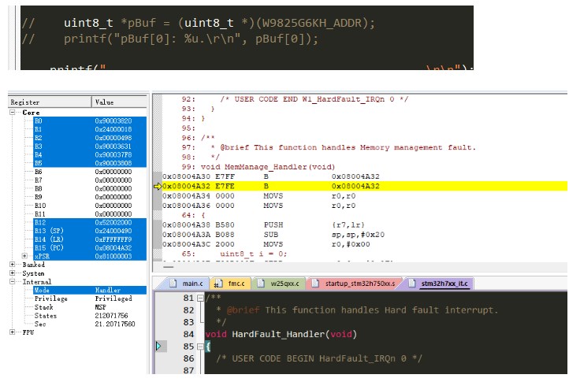Expand the Banked register group
The width and height of the screenshot is (569, 382).
(x=13, y=265)
